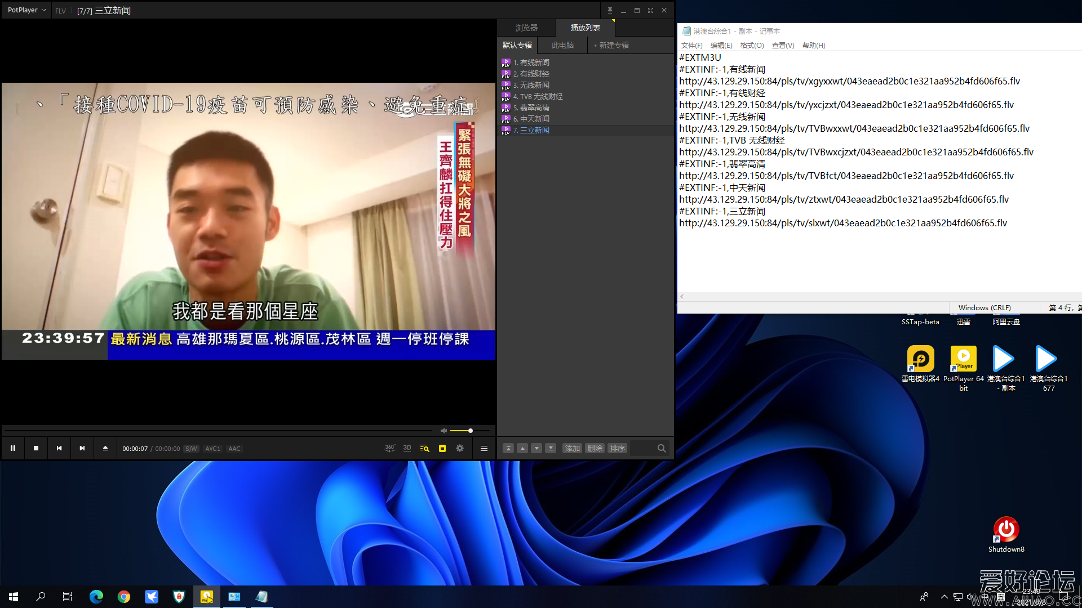
Task: Pause the video playback
Action: [13, 449]
